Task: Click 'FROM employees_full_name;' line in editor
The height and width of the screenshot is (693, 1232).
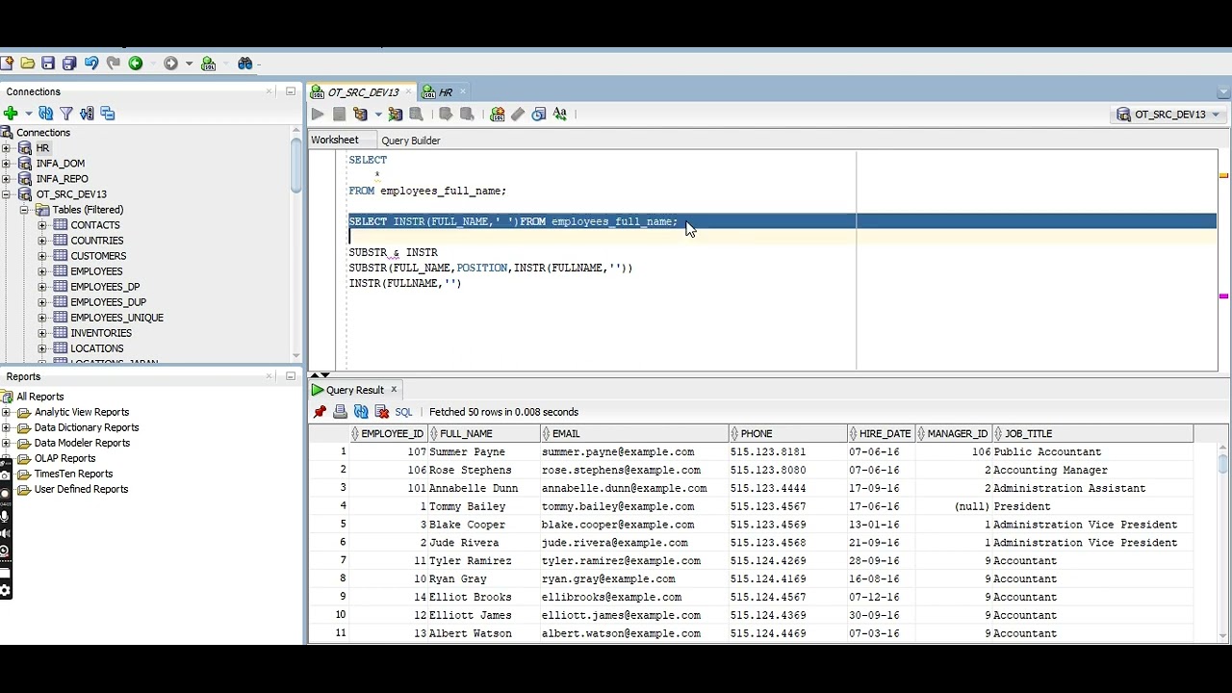Action: click(427, 191)
